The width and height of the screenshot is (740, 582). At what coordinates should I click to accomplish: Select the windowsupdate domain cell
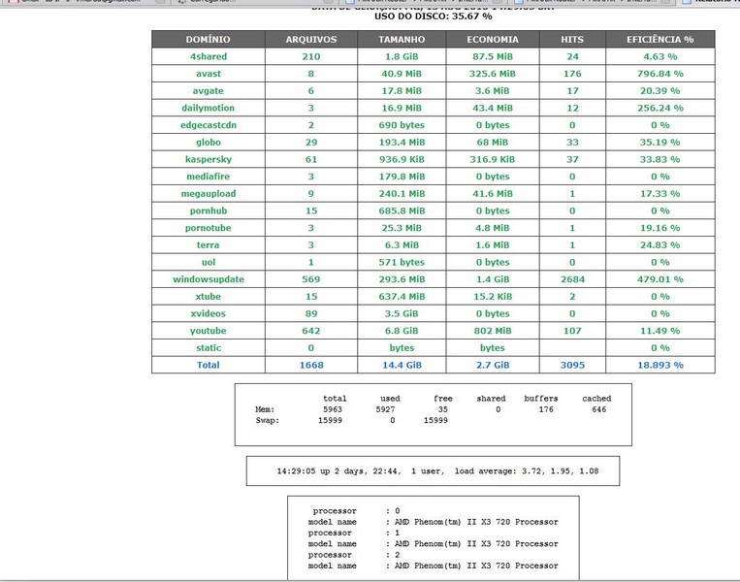click(x=209, y=279)
